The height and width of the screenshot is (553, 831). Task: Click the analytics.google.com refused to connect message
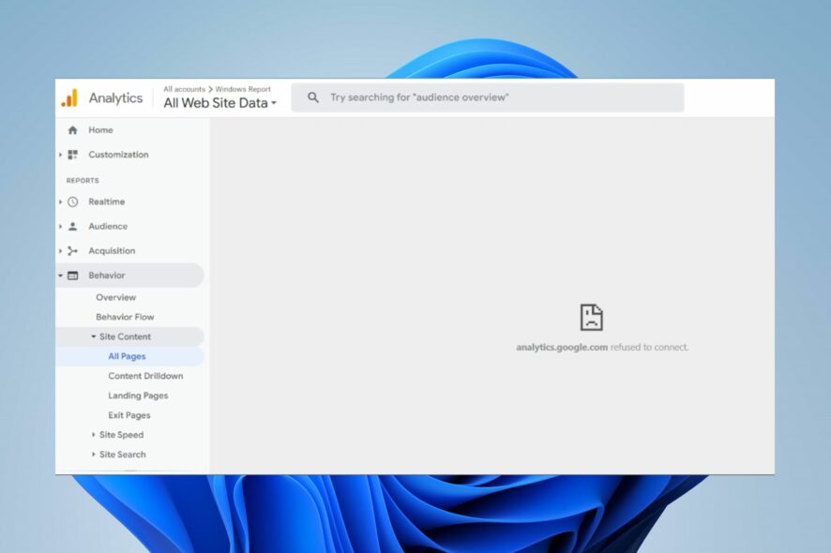(602, 348)
